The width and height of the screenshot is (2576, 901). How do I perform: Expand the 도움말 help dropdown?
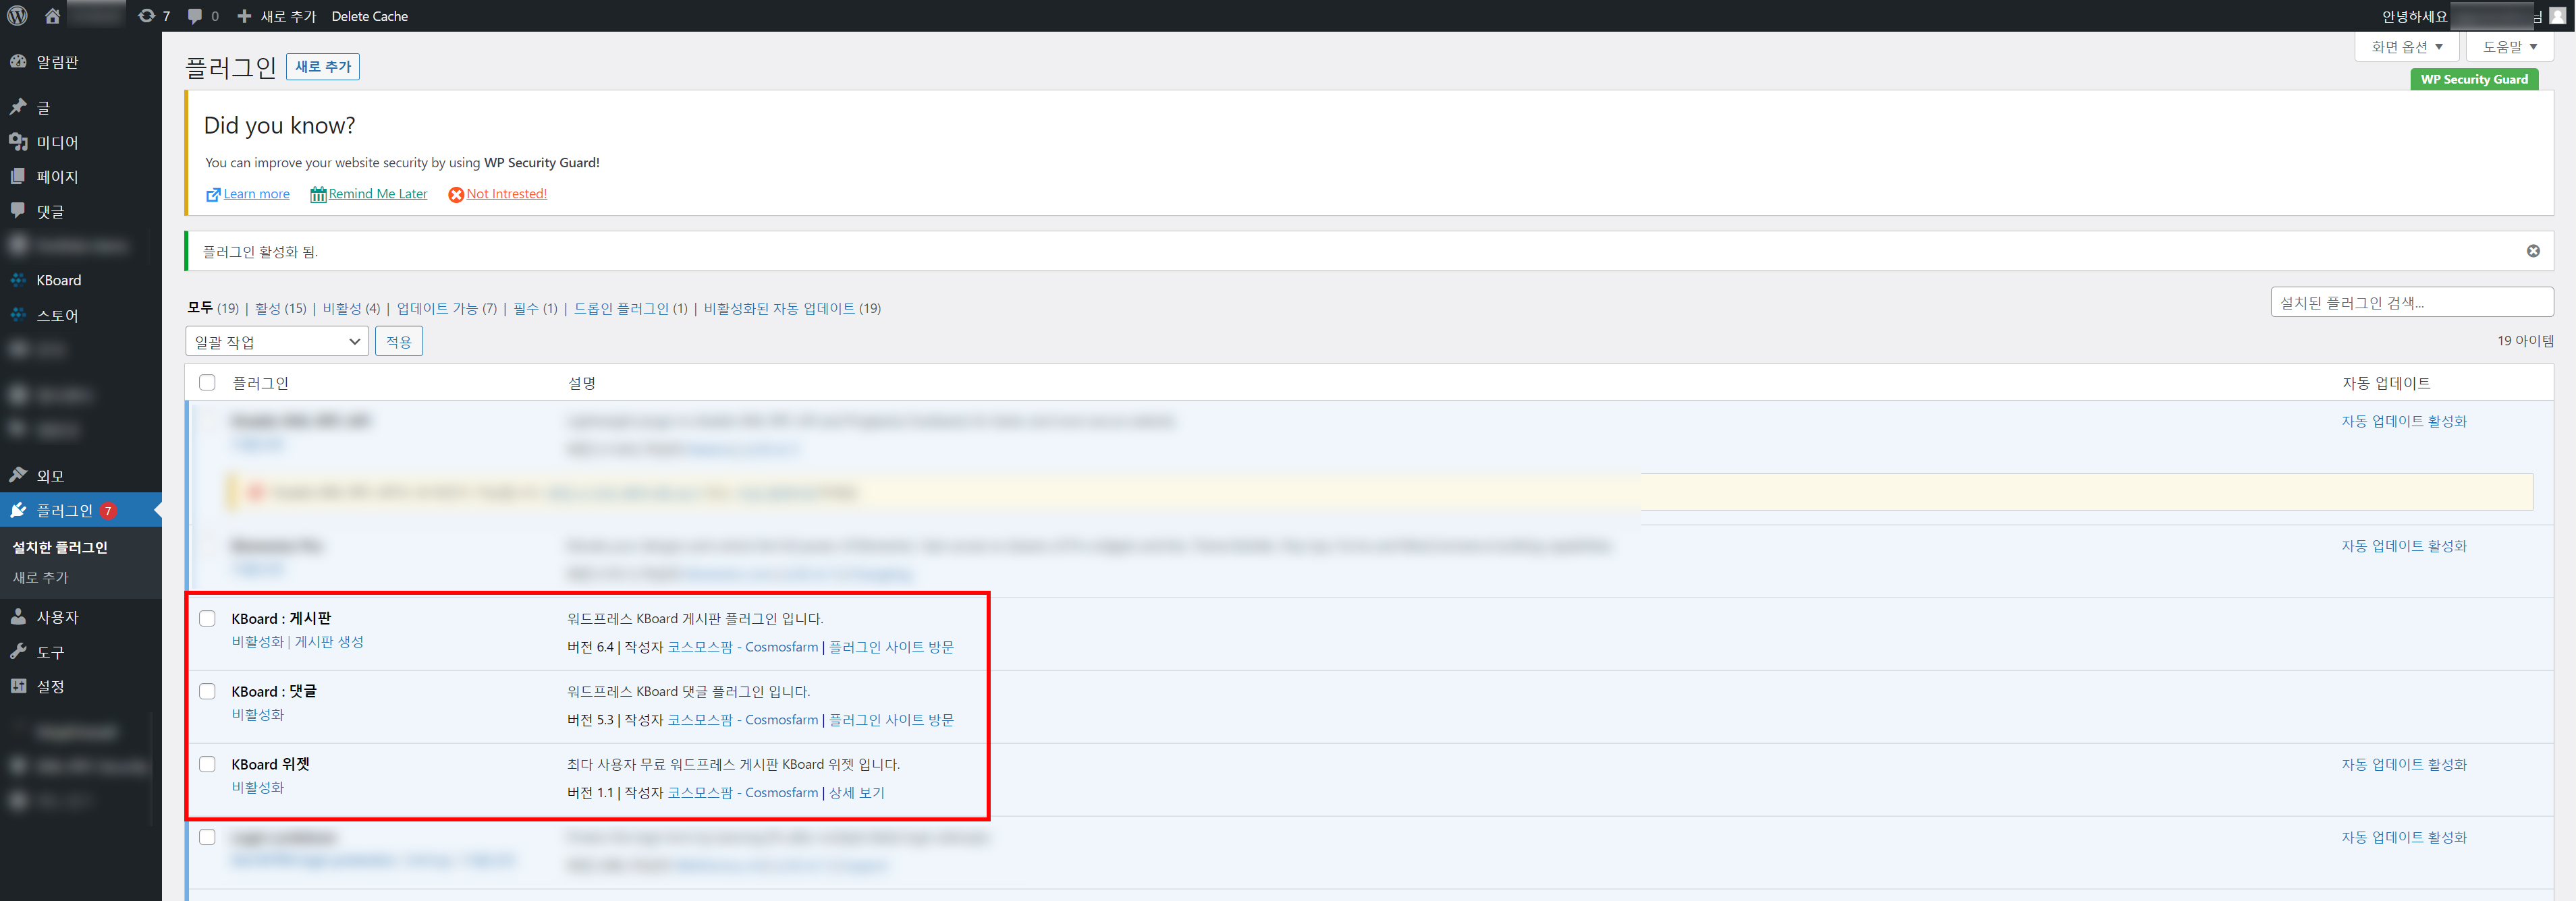(x=2508, y=47)
